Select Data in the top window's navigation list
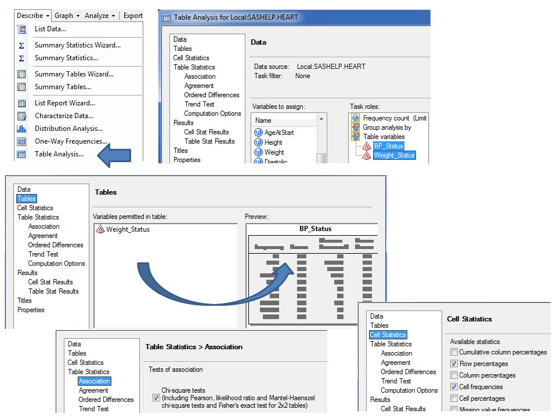 (180, 39)
